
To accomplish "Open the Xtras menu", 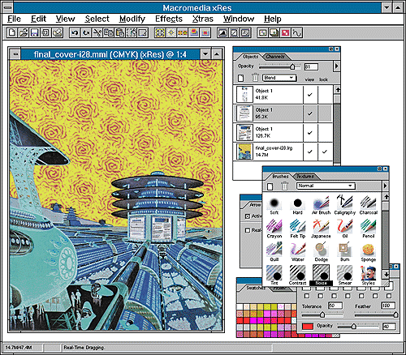I will pyautogui.click(x=203, y=19).
